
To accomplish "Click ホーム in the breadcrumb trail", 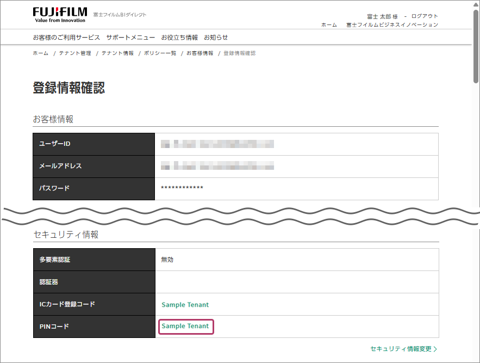I will [x=40, y=53].
